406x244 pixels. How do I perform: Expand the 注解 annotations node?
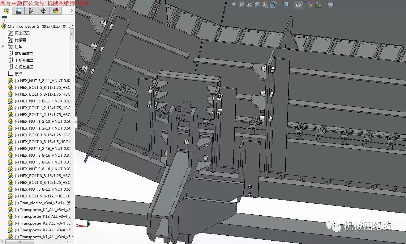(x=3, y=47)
